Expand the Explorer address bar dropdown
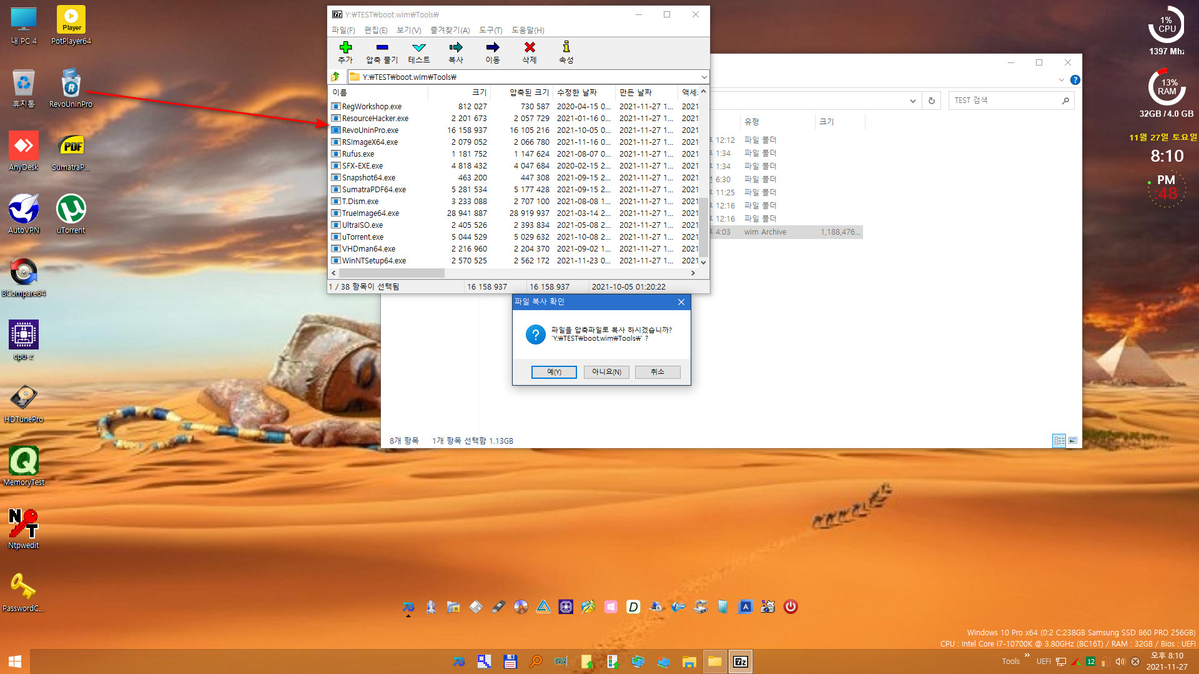This screenshot has width=1199, height=674. pyautogui.click(x=912, y=100)
